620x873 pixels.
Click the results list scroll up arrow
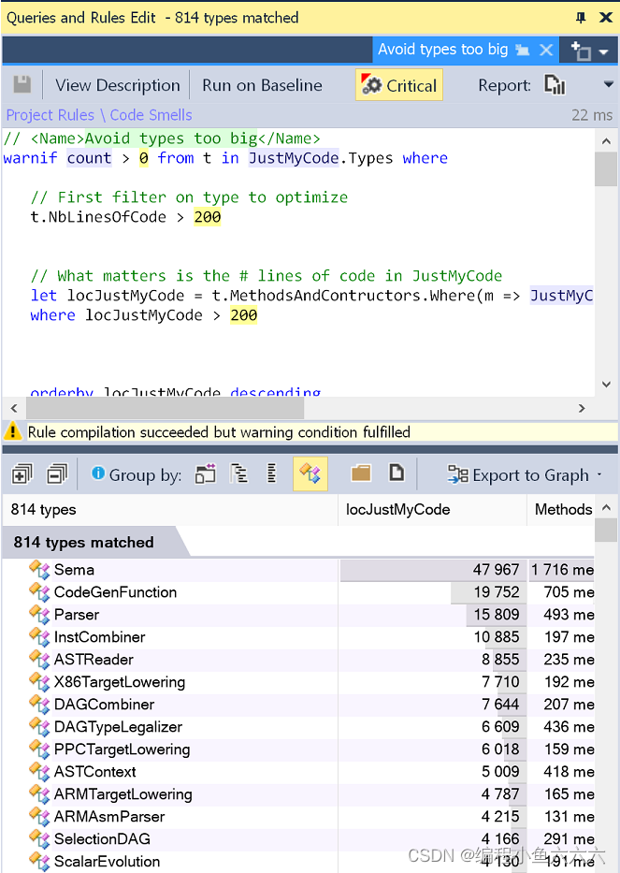pos(606,508)
